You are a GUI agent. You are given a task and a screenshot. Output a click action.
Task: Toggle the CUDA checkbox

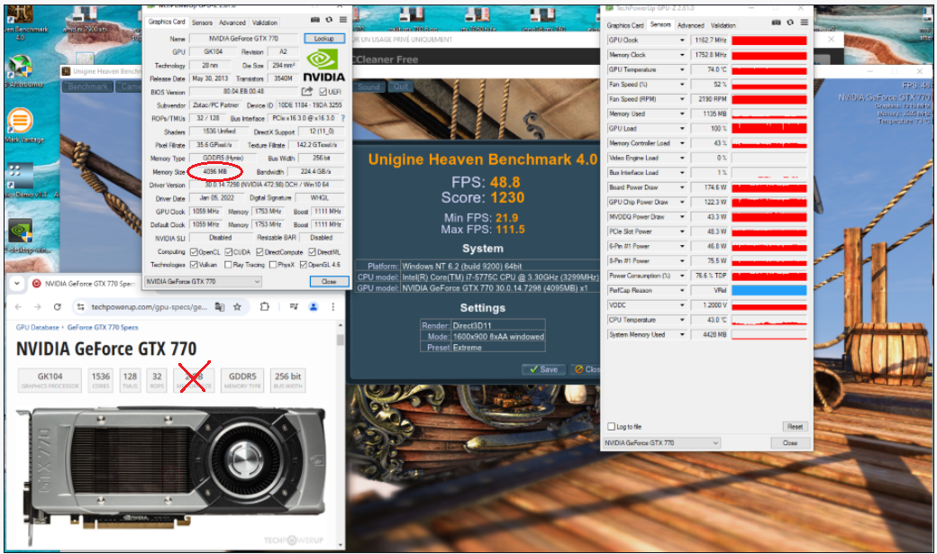(x=228, y=252)
